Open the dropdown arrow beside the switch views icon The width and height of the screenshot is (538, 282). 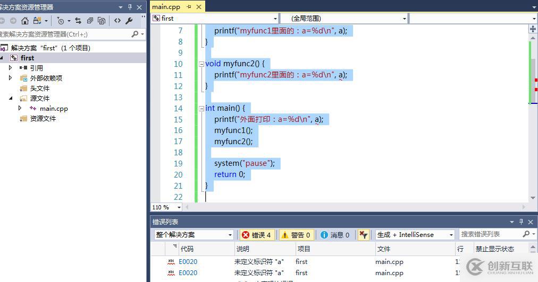pos(46,21)
